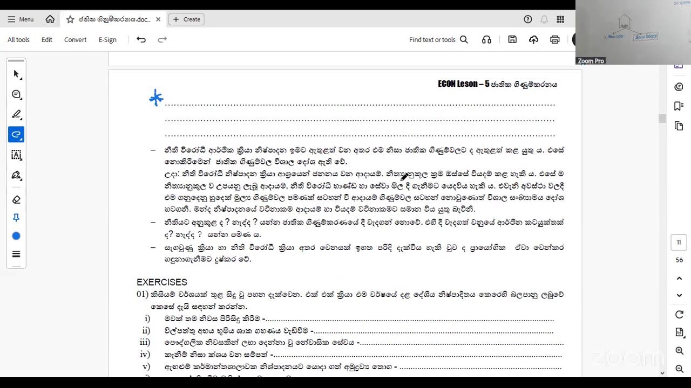
Task: Select the Highlight pen tool
Action: [16, 114]
